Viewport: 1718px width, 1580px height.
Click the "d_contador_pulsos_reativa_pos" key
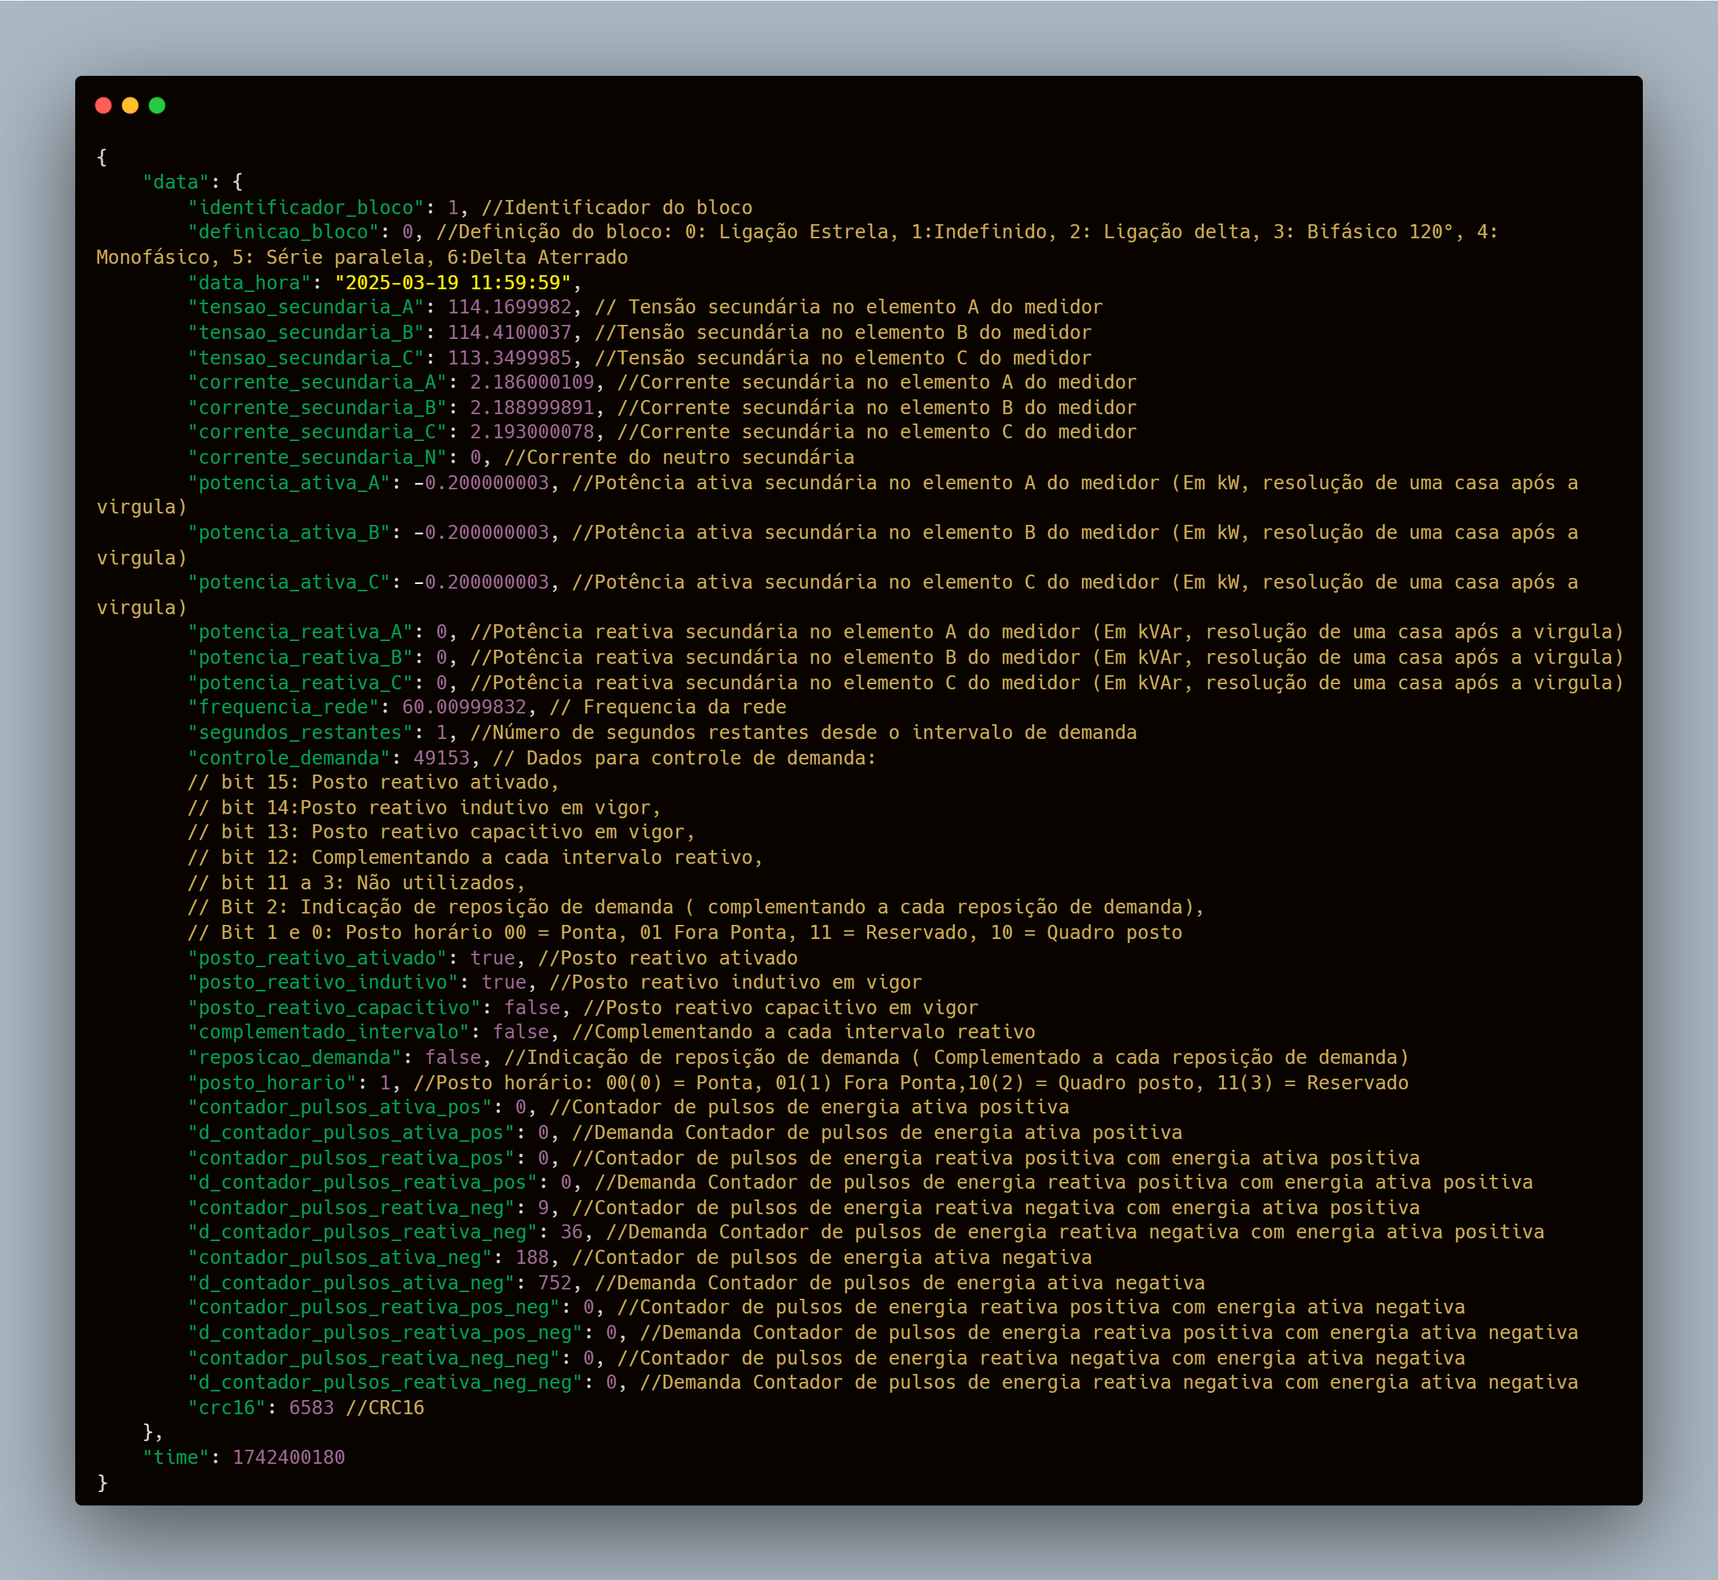[x=362, y=1183]
